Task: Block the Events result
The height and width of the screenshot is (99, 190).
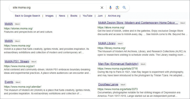Action: (x=18, y=82)
